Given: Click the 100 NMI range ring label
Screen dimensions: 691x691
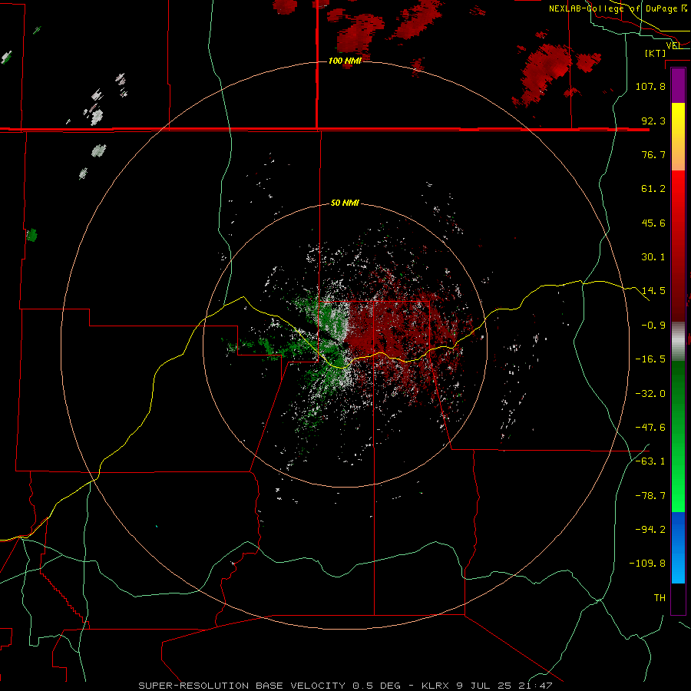Looking at the screenshot, I should pos(345,61).
